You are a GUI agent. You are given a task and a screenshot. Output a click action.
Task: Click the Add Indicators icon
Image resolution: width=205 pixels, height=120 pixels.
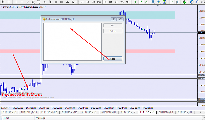184,2
